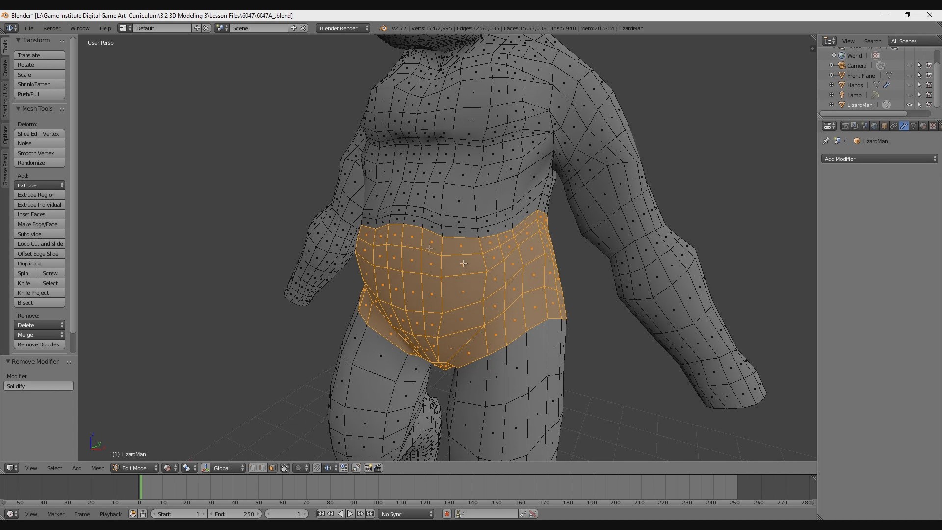Screen dimensions: 942x530
Task: Switch to vertex select mode
Action: pyautogui.click(x=253, y=468)
